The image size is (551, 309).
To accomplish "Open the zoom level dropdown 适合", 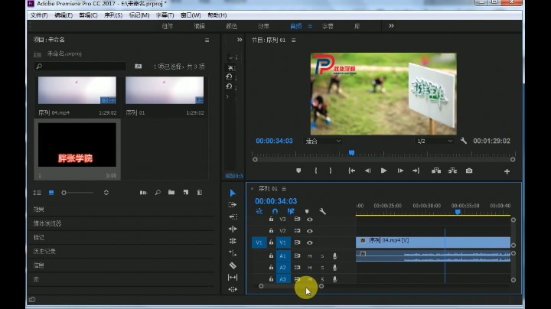I will [x=323, y=141].
